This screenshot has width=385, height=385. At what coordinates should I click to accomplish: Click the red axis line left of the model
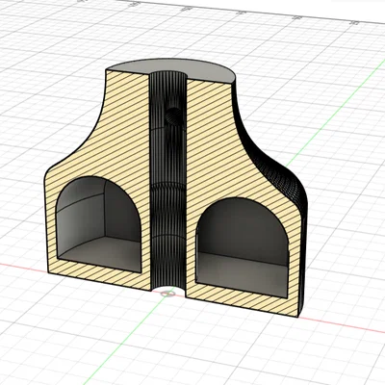[x=22, y=268]
